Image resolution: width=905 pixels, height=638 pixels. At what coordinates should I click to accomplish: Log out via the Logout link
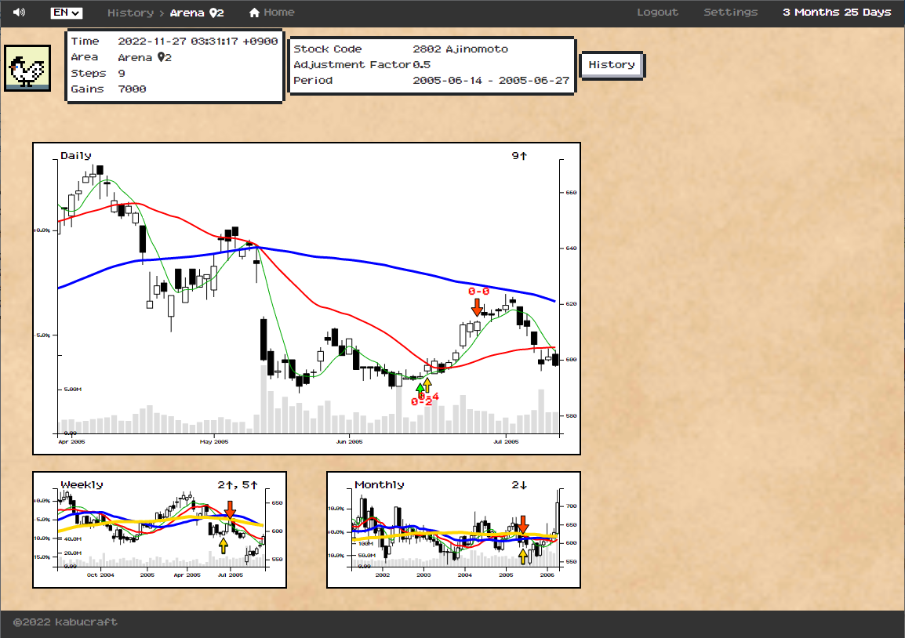point(657,13)
